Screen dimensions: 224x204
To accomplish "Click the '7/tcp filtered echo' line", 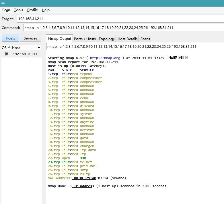I will (68, 98).
